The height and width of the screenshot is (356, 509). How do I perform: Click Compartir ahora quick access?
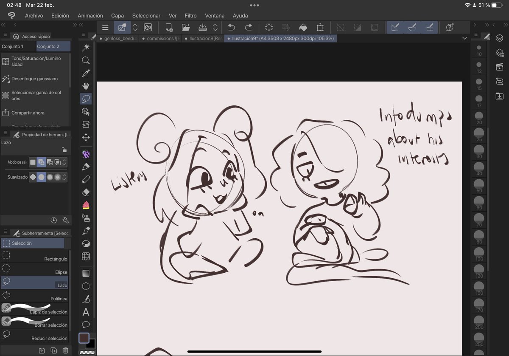(x=35, y=113)
